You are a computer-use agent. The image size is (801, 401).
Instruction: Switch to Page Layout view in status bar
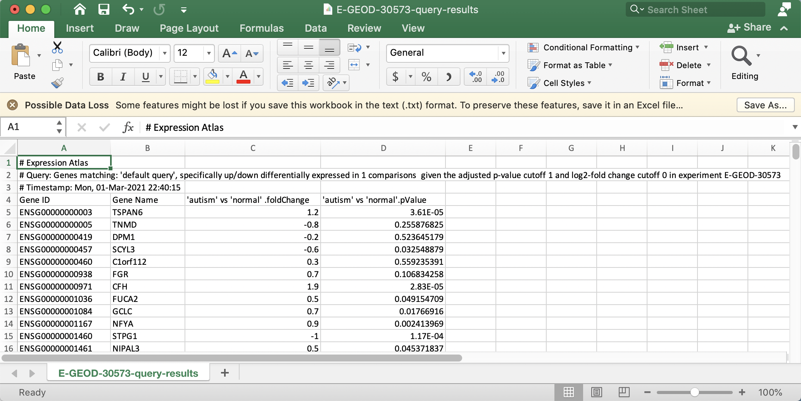[596, 392]
